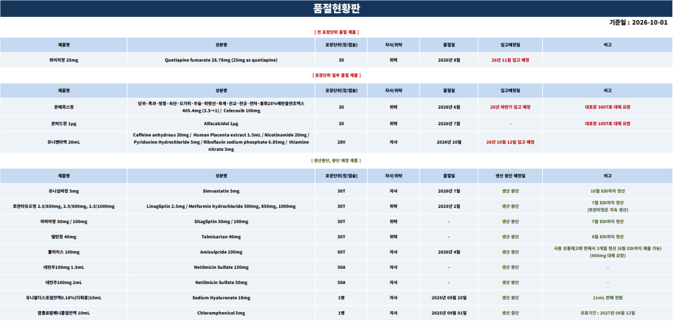Click the 8월 EDI까지 정산 note

pyautogui.click(x=608, y=237)
